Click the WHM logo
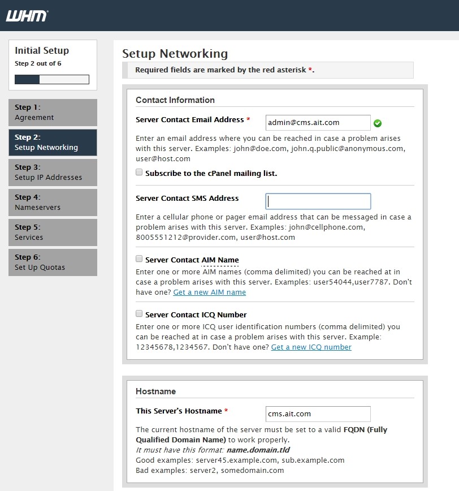This screenshot has height=491, width=459. [x=27, y=16]
